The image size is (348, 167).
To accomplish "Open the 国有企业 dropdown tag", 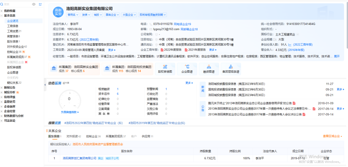I will pos(112,15).
